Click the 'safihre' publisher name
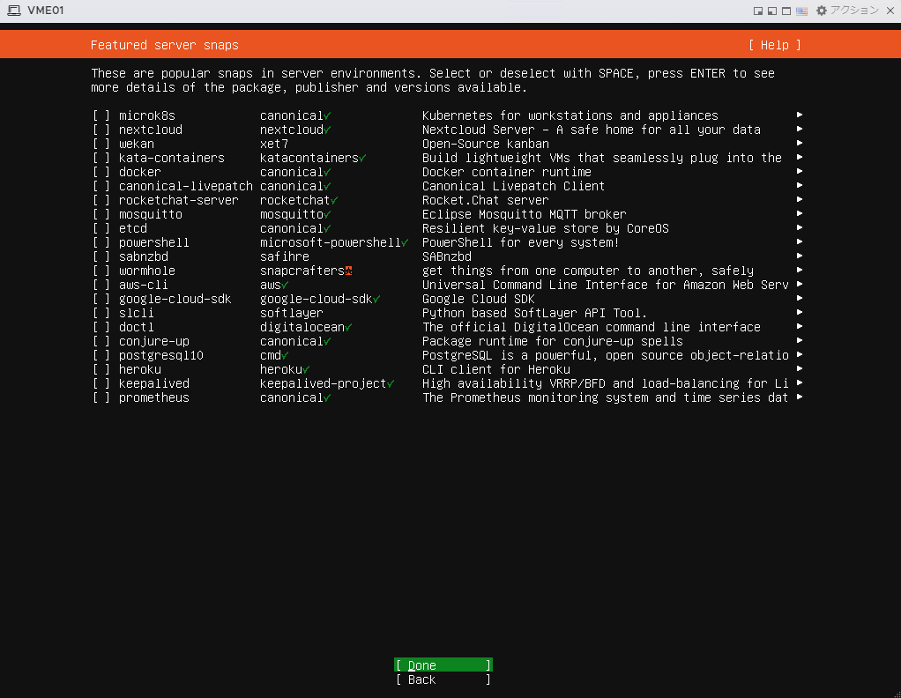The width and height of the screenshot is (901, 698). point(285,256)
